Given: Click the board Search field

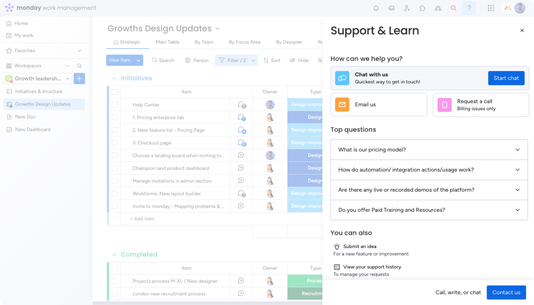Looking at the screenshot, I should (163, 60).
